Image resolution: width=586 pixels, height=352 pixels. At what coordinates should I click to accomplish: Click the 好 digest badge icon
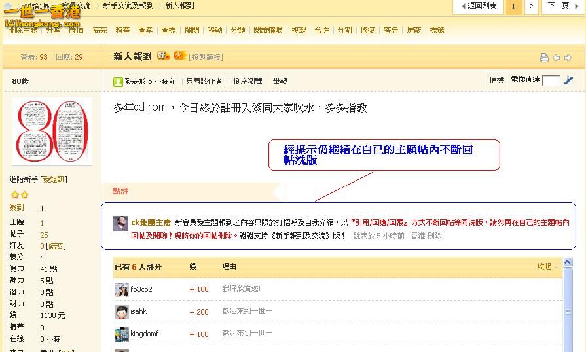point(163,56)
